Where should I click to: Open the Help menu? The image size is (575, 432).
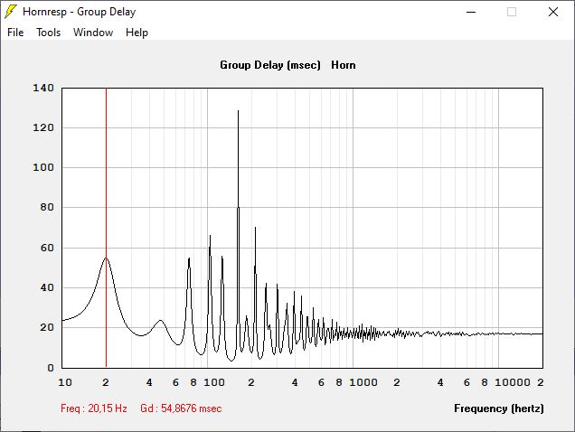pos(137,33)
